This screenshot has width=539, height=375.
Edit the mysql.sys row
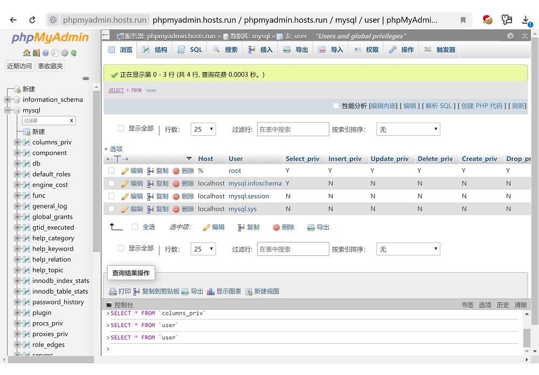pyautogui.click(x=133, y=209)
